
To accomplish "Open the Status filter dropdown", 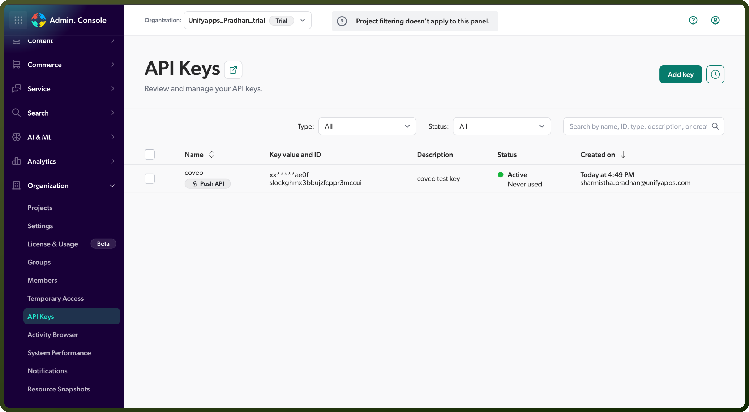I will (502, 126).
